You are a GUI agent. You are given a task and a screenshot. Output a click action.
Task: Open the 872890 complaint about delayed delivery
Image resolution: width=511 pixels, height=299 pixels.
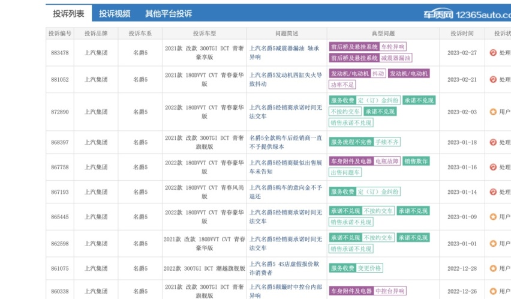tap(286, 112)
